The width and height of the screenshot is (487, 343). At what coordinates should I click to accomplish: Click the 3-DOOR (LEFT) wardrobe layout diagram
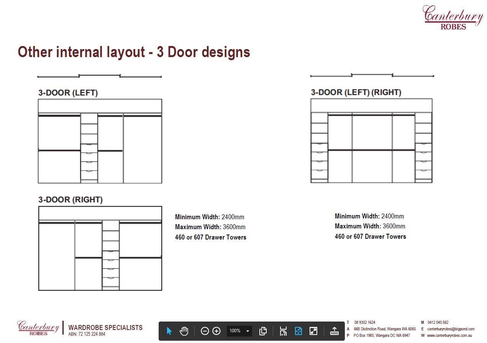(100, 141)
